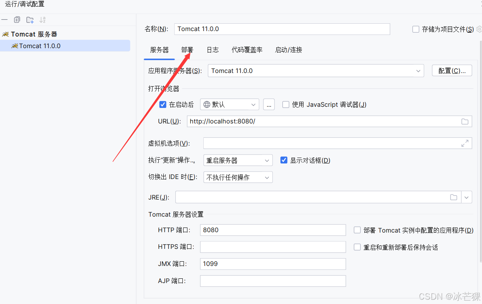Viewport: 482px width, 304px height.
Task: Open the 重启服务器 dropdown
Action: [267, 160]
